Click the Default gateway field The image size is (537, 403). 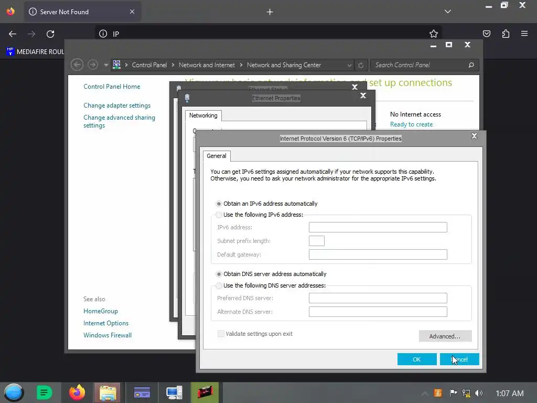[x=378, y=254]
